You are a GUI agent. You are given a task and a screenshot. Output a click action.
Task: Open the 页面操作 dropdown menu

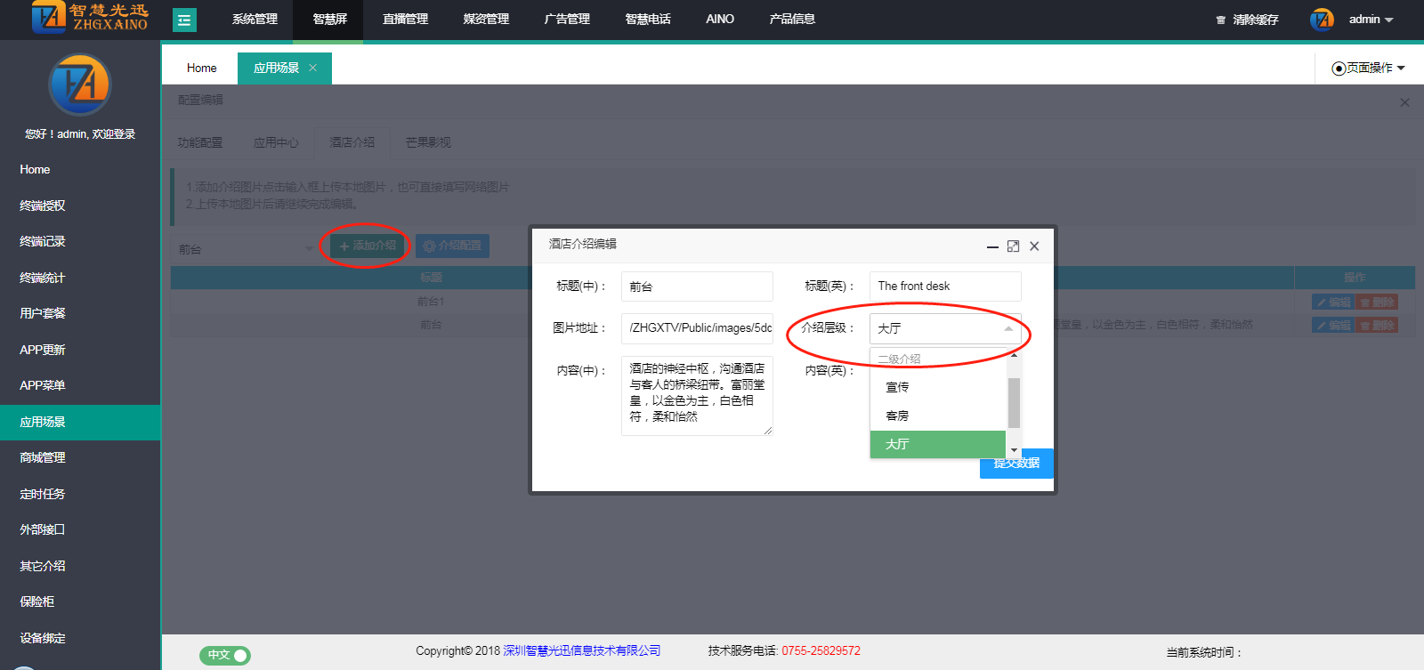[1368, 68]
